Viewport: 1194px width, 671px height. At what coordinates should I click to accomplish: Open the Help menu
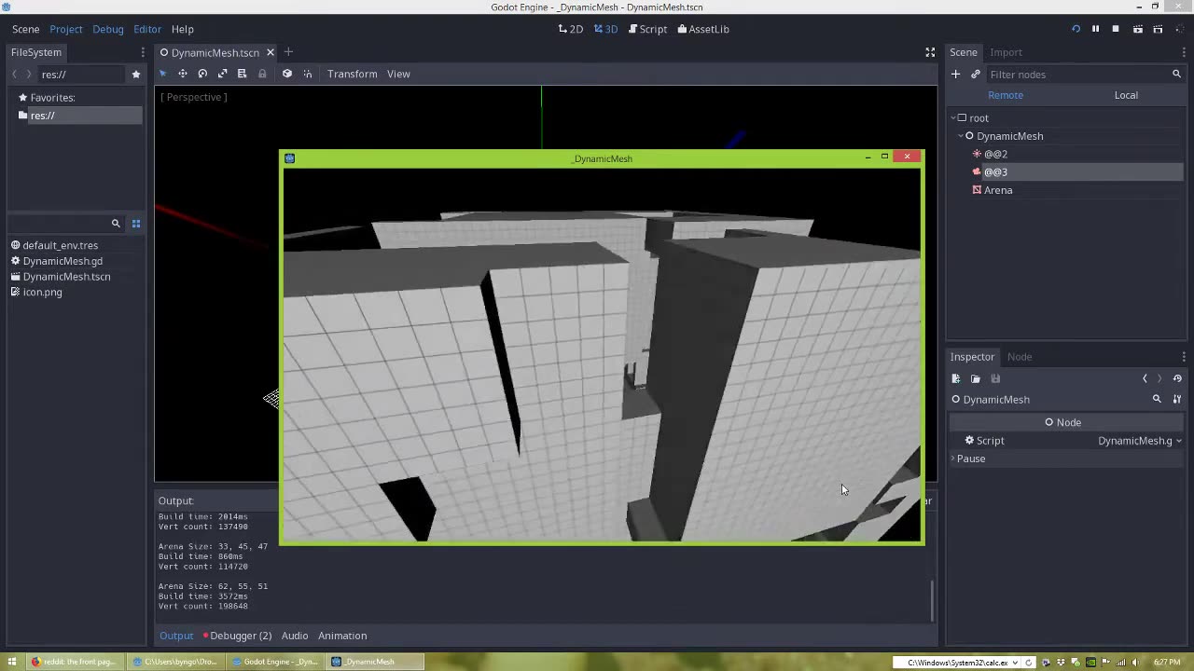[183, 29]
